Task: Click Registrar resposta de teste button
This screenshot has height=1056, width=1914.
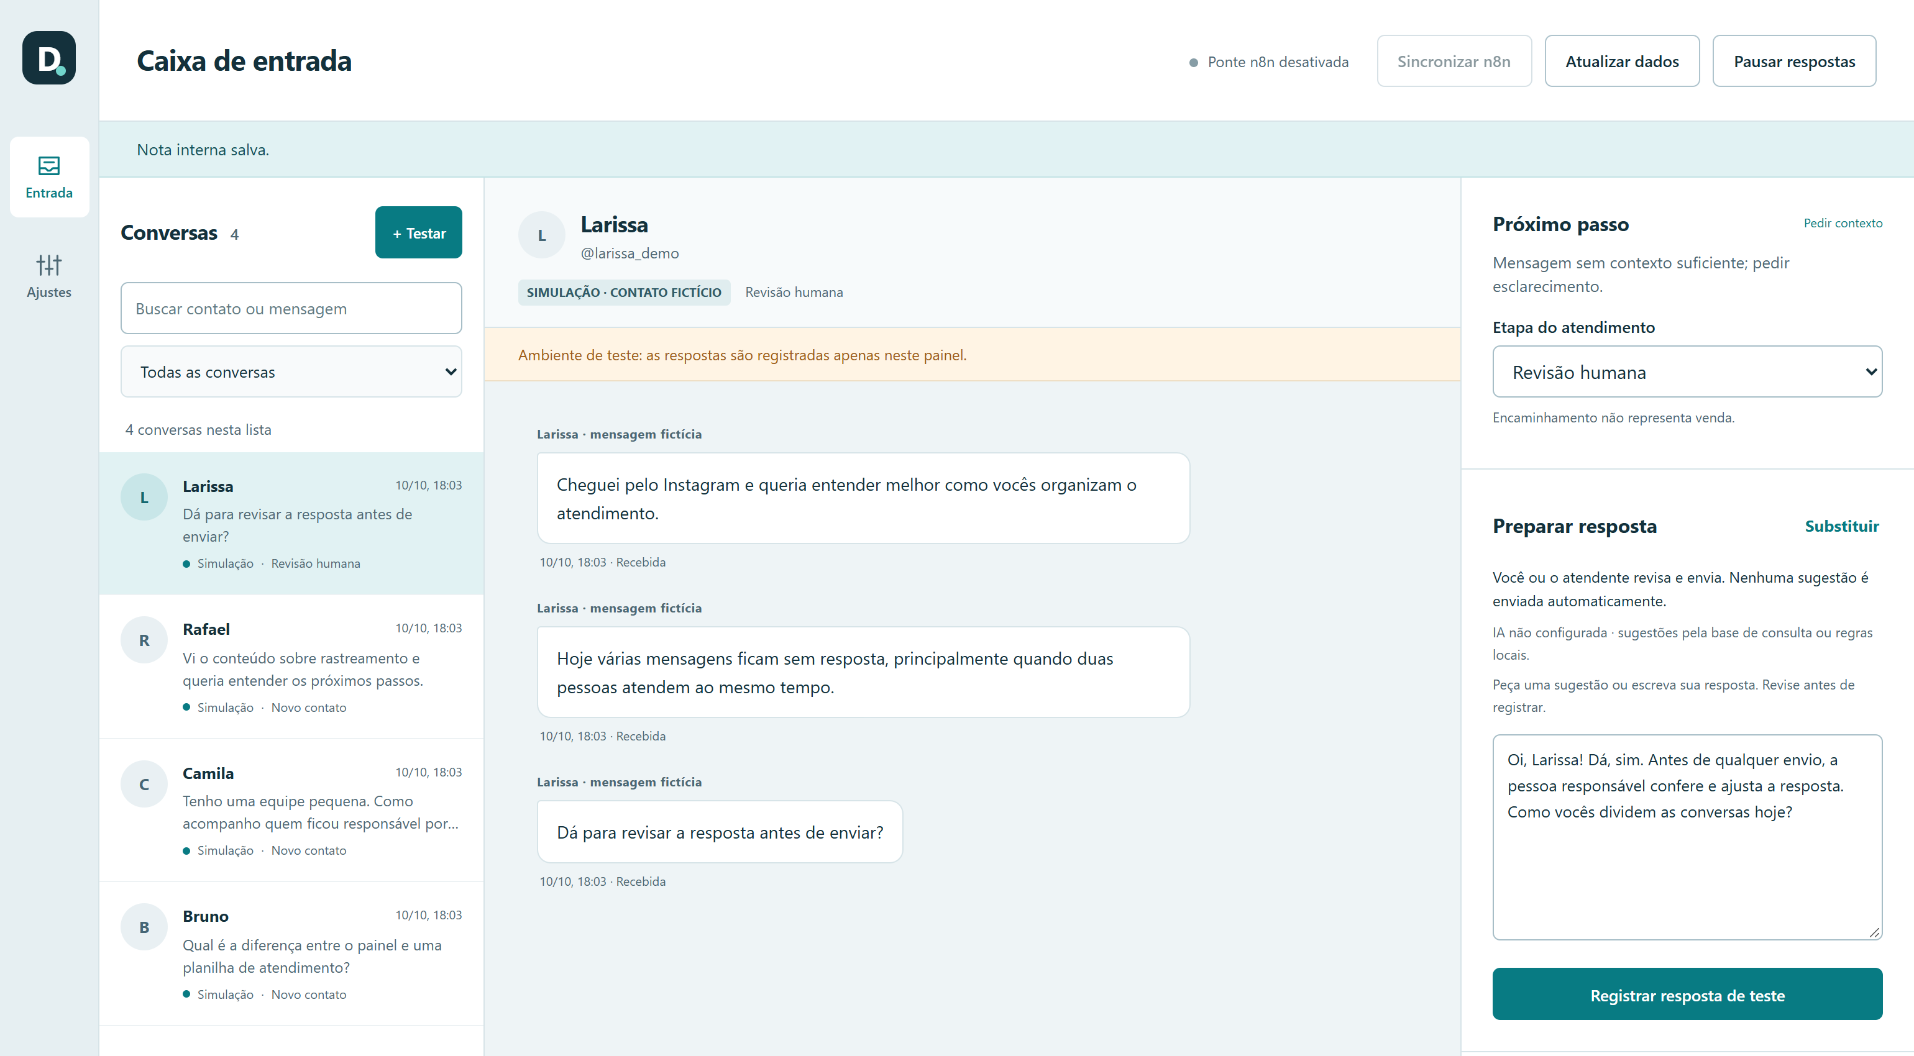Action: click(1687, 995)
